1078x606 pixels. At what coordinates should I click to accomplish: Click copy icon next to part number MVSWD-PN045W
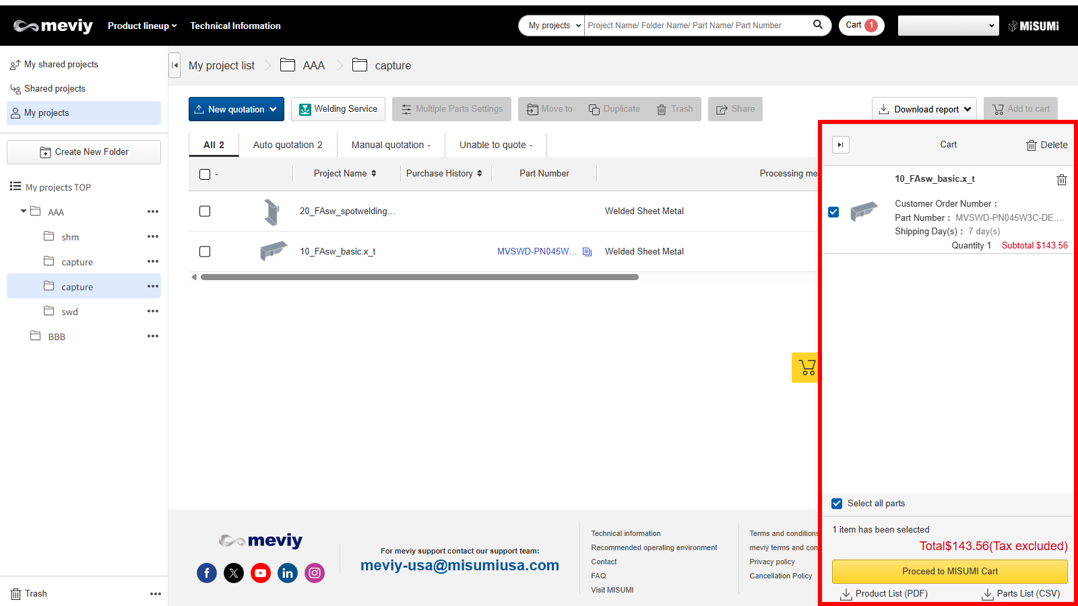587,252
